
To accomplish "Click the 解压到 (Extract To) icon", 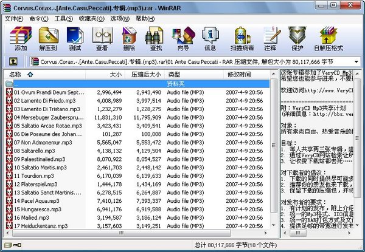I will (x=48, y=38).
